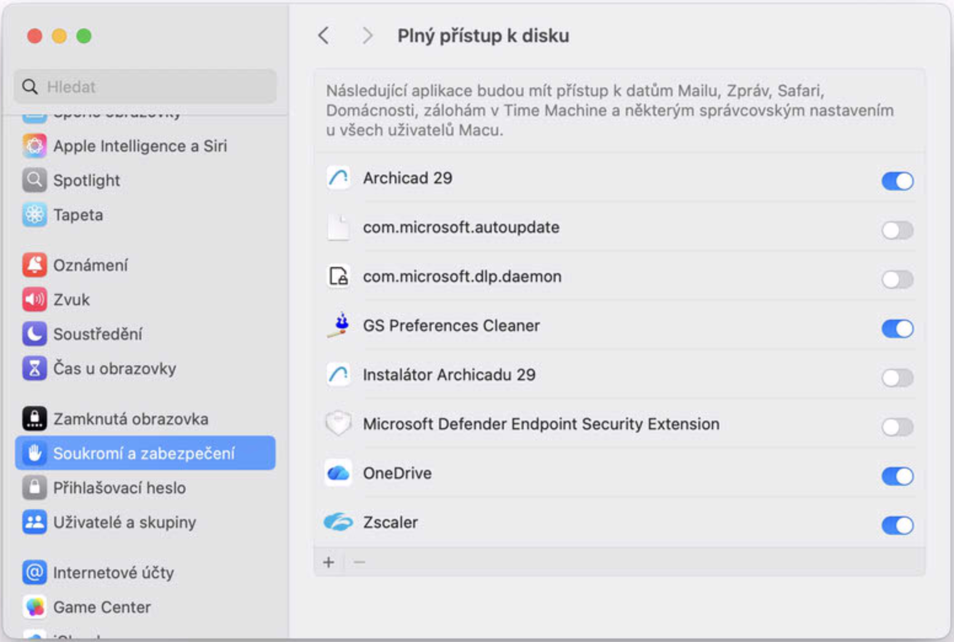This screenshot has width=954, height=642.
Task: Switch off the Zscaler toggle
Action: click(x=897, y=525)
